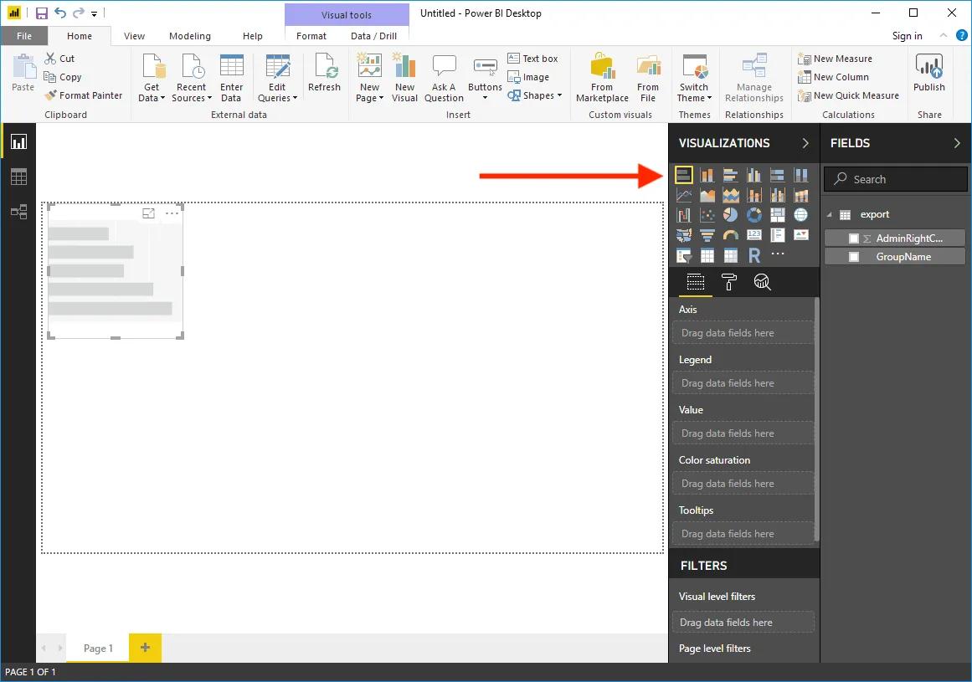The image size is (972, 682).
Task: Undo last action in title bar
Action: [x=60, y=13]
